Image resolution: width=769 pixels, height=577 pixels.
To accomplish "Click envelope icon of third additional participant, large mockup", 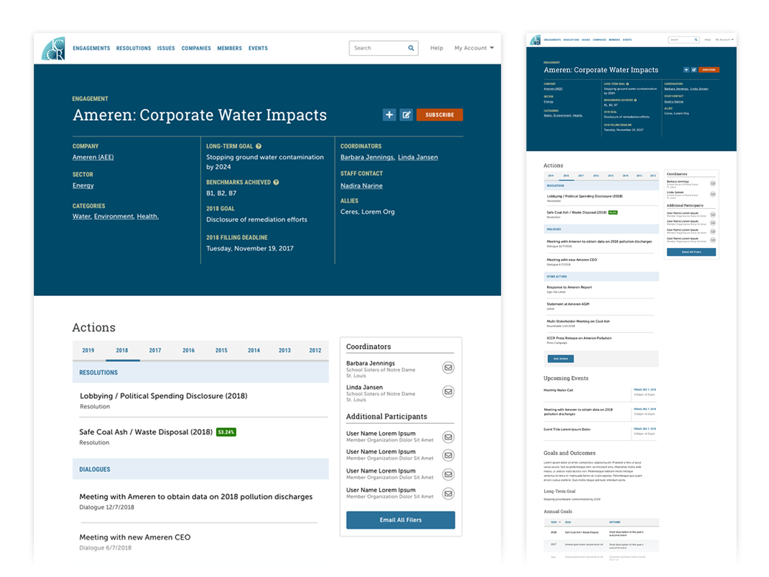I will tap(448, 475).
